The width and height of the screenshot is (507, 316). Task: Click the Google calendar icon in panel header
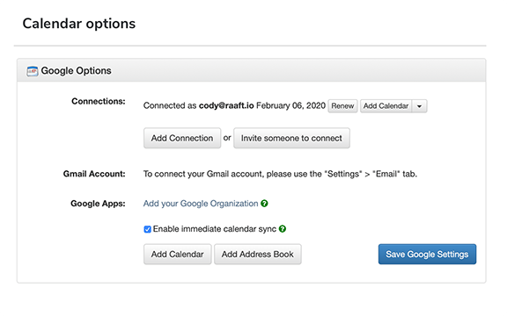(32, 71)
